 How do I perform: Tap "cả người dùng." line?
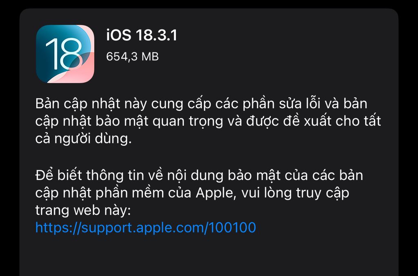[83, 138]
